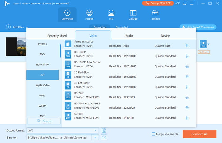Image resolution: width=222 pixels, height=143 pixels.
Task: Expand the Add Files dropdown arrow
Action: pos(27,27)
